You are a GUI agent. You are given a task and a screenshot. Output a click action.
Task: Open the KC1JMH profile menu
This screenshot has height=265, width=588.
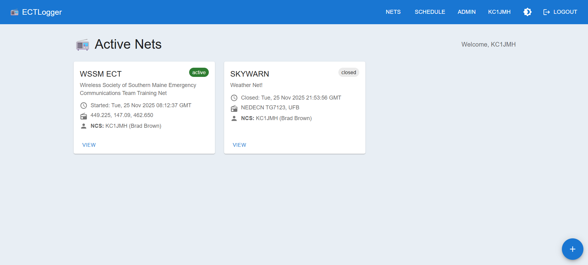(x=499, y=12)
